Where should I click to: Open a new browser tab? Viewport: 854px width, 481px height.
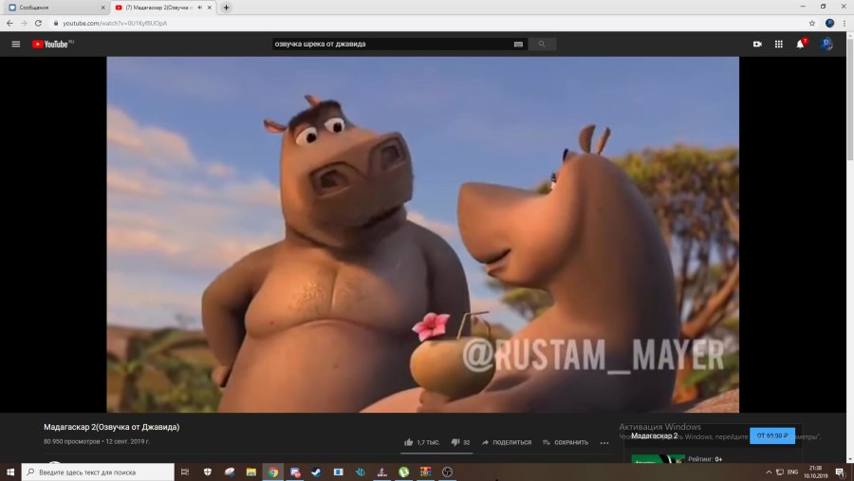coord(226,8)
